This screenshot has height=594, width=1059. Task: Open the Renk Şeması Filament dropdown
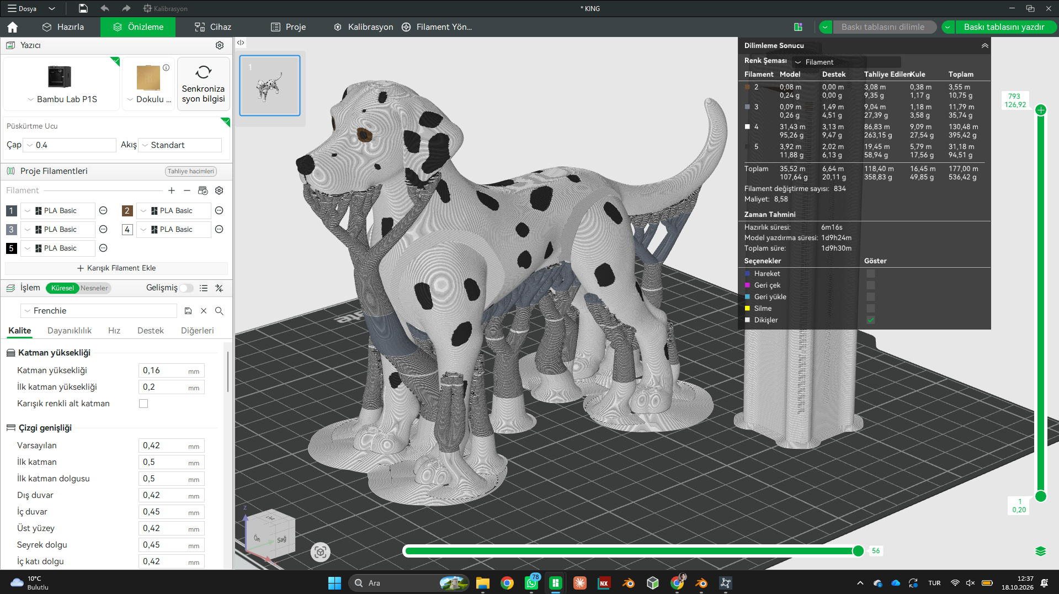pos(846,62)
